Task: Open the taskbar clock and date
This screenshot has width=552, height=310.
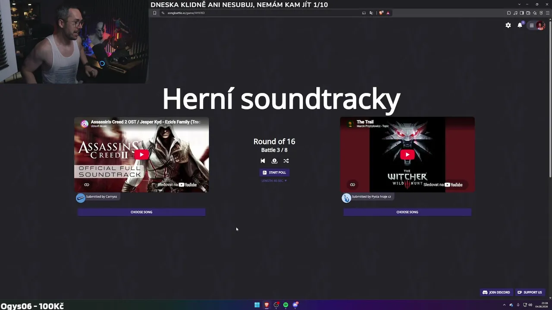Action: click(x=541, y=305)
